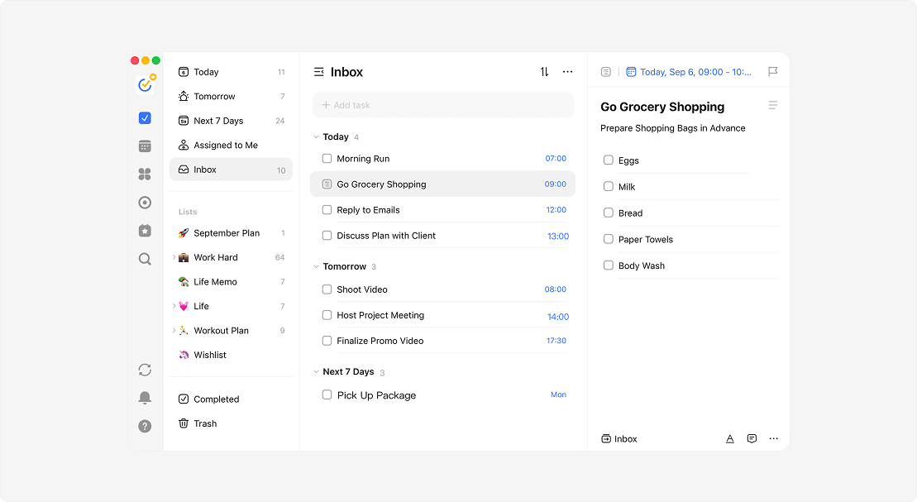Open detail footer more options ellipsis
The height and width of the screenshot is (502, 917).
[x=774, y=439]
